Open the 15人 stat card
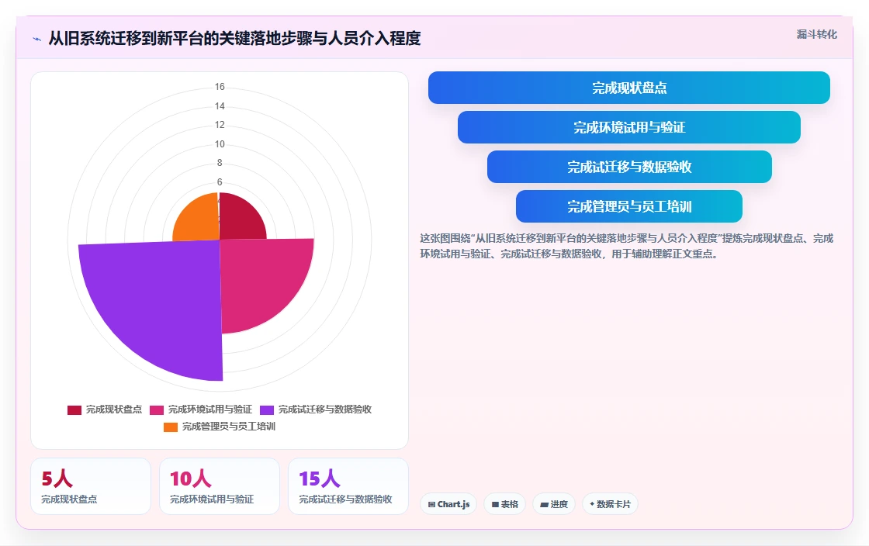The height and width of the screenshot is (546, 869). [x=348, y=486]
